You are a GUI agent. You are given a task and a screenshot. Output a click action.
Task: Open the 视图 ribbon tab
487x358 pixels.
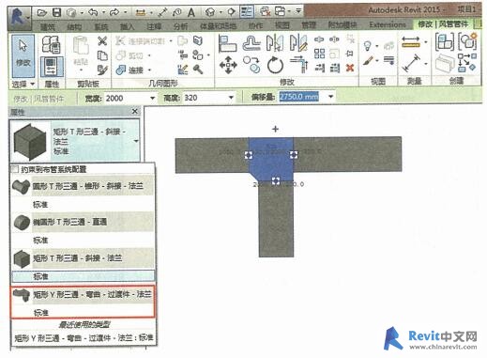pos(282,25)
